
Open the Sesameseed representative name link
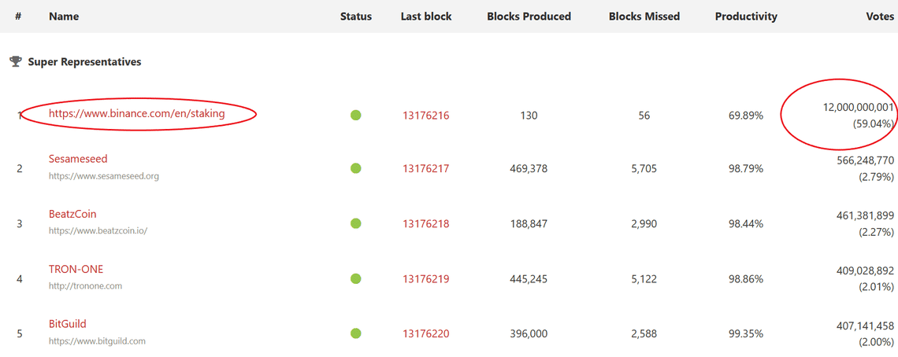click(78, 159)
